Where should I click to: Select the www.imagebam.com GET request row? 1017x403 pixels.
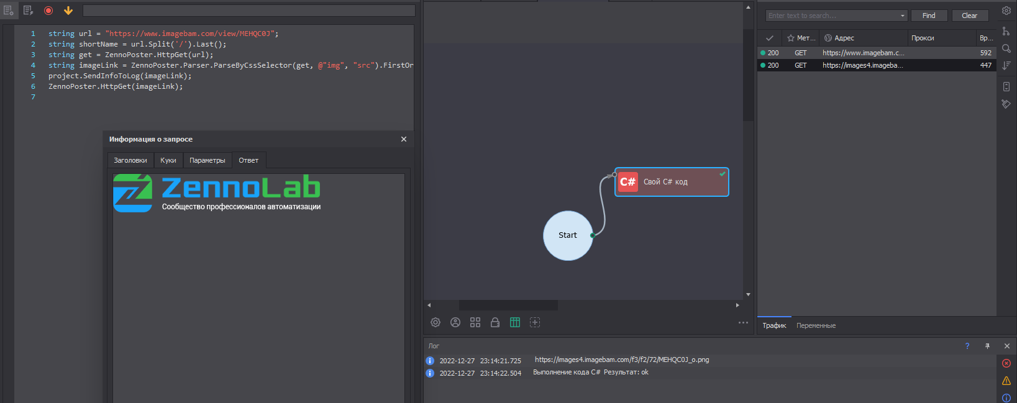pos(877,53)
